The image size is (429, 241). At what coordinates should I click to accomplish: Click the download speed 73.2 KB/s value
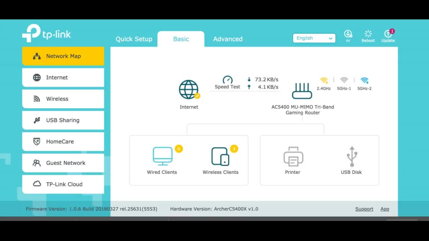pos(266,80)
